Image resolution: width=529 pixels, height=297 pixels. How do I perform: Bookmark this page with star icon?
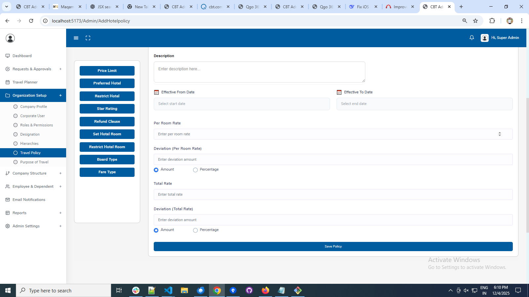coord(475,21)
